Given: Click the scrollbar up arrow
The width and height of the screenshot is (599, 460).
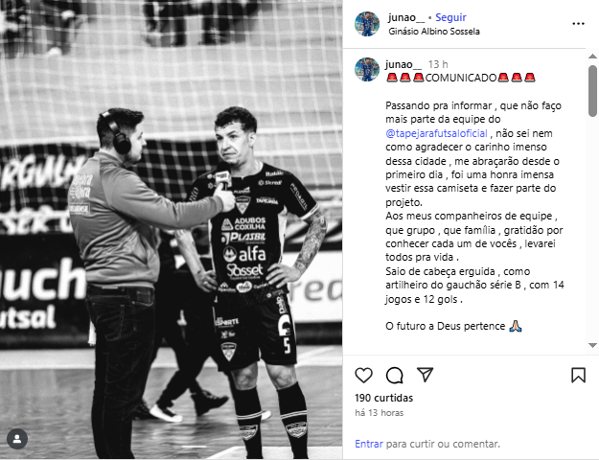Looking at the screenshot, I should [x=592, y=57].
